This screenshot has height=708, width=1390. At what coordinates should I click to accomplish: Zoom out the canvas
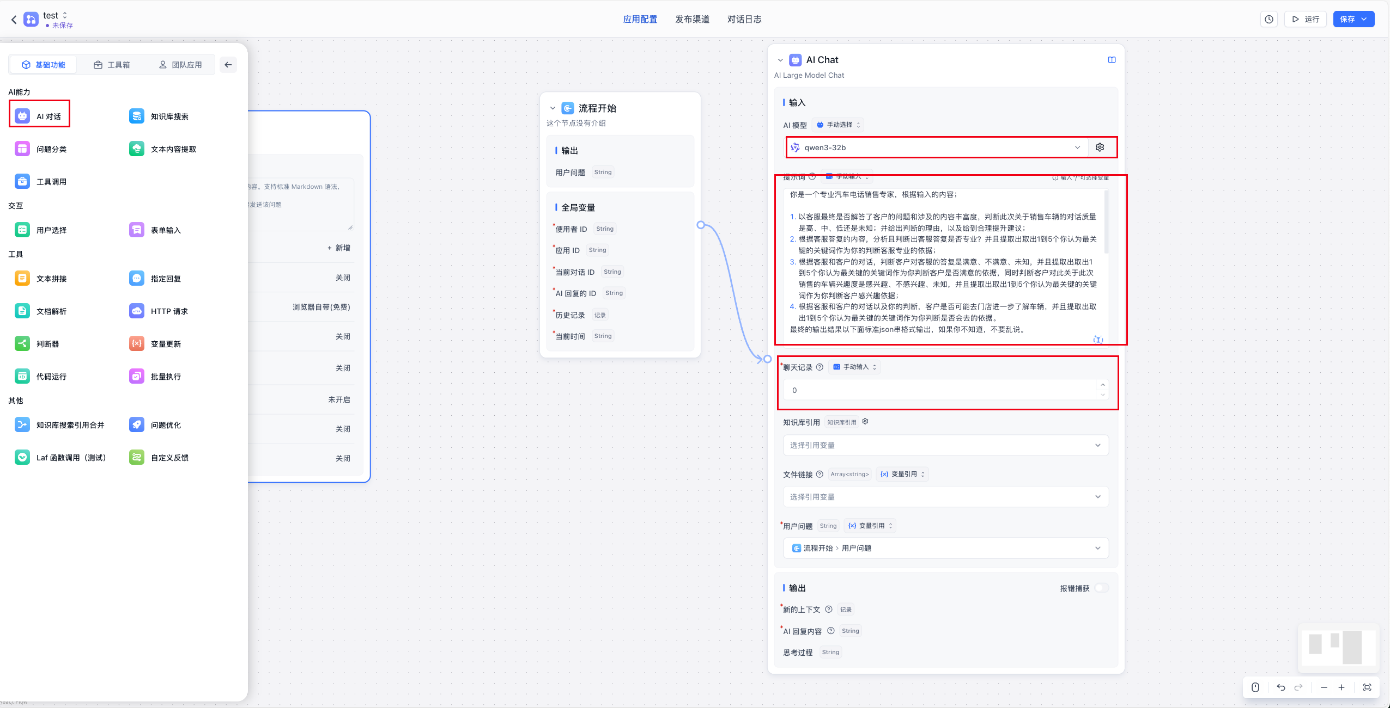(x=1324, y=687)
